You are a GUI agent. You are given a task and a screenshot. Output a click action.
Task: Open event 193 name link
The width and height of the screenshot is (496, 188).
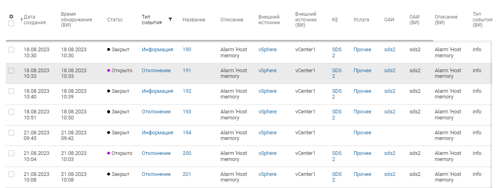point(187,112)
